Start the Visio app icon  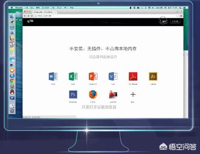pos(113,76)
